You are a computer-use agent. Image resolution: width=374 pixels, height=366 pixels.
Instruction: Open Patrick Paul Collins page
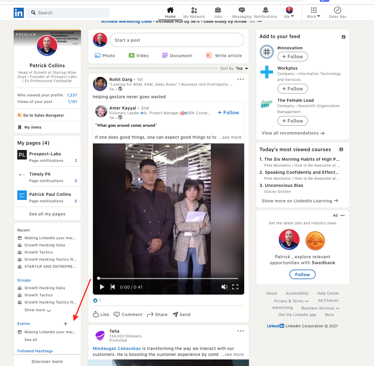pyautogui.click(x=50, y=194)
